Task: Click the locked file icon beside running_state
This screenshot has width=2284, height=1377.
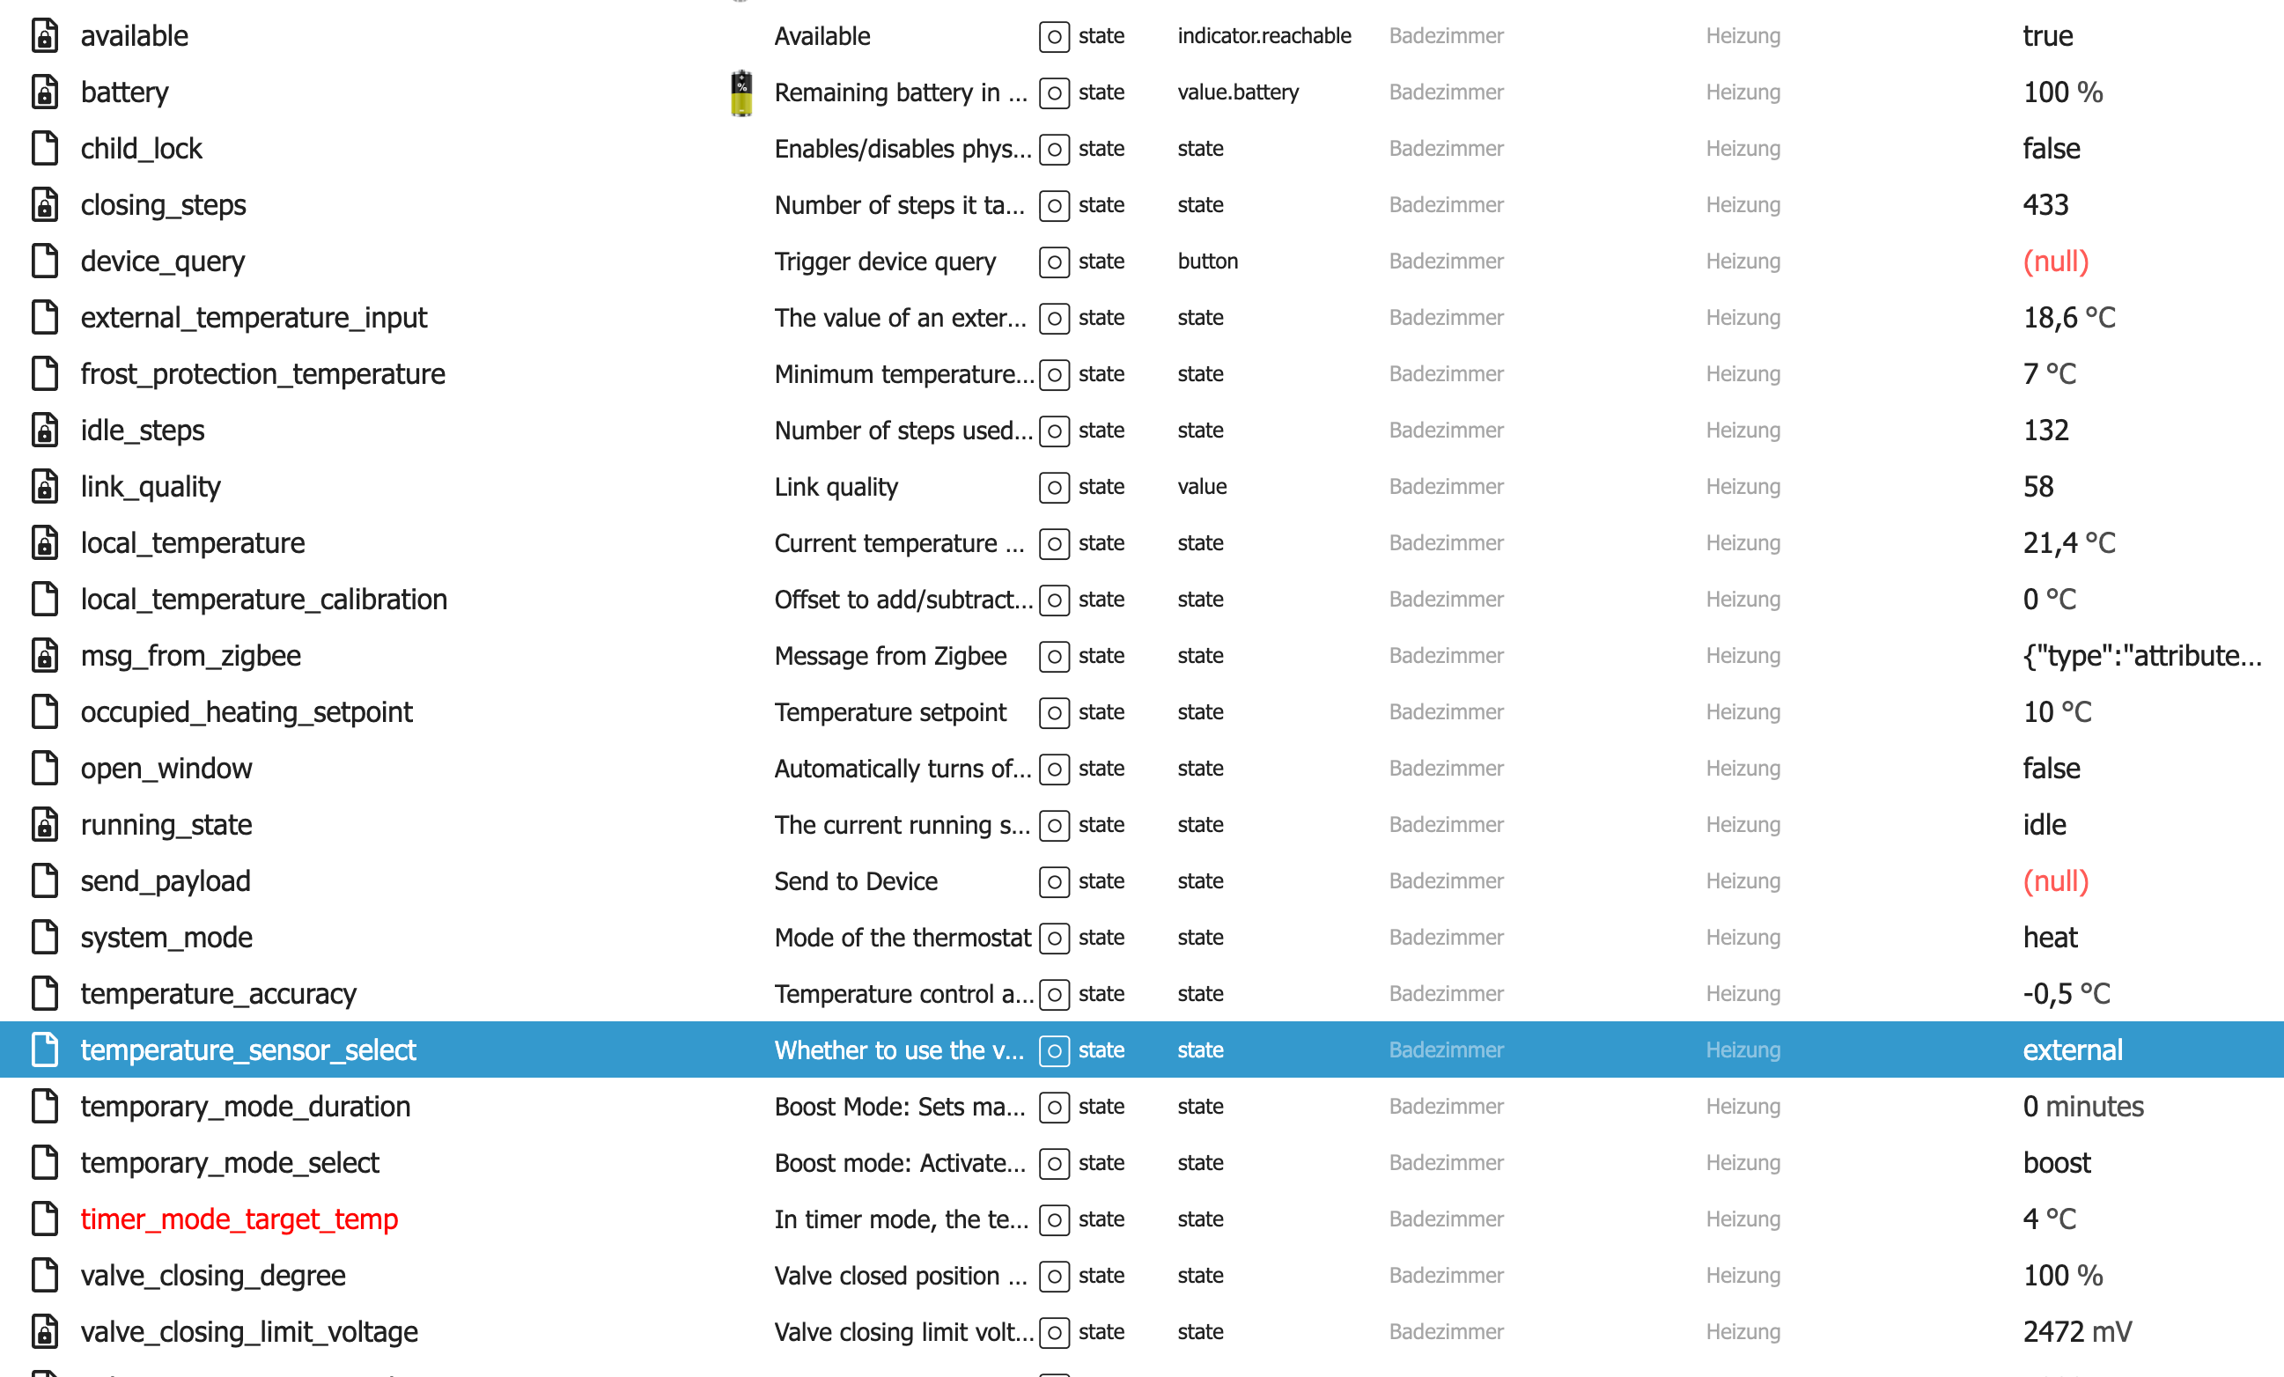Action: pos(45,825)
